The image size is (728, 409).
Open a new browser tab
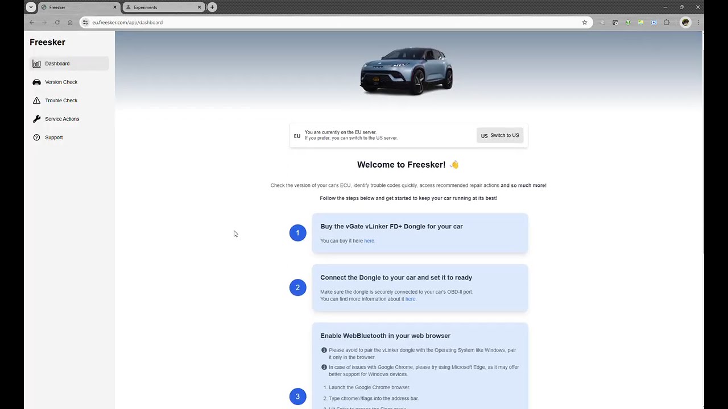click(x=212, y=7)
